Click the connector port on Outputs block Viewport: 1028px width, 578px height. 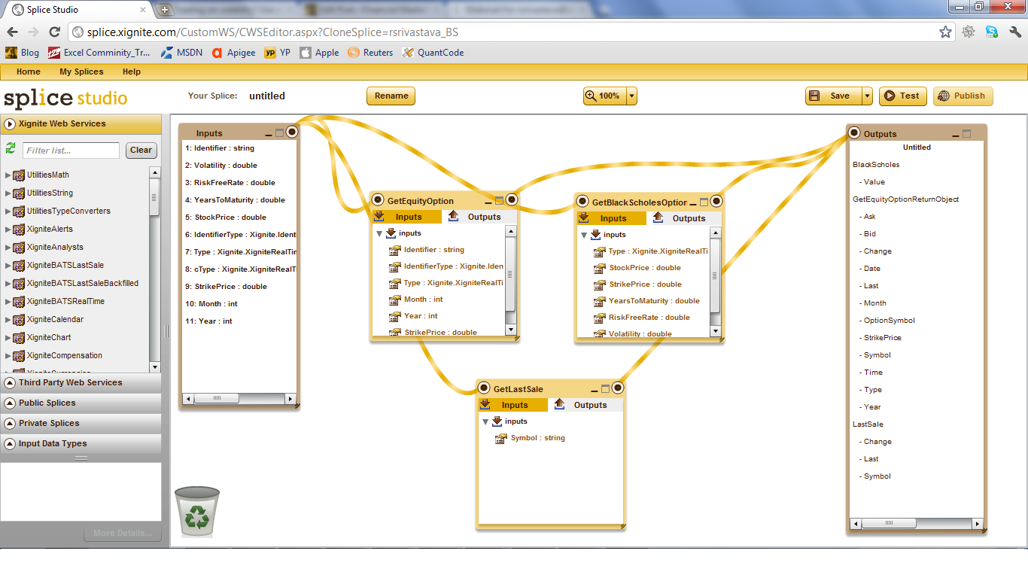(854, 133)
